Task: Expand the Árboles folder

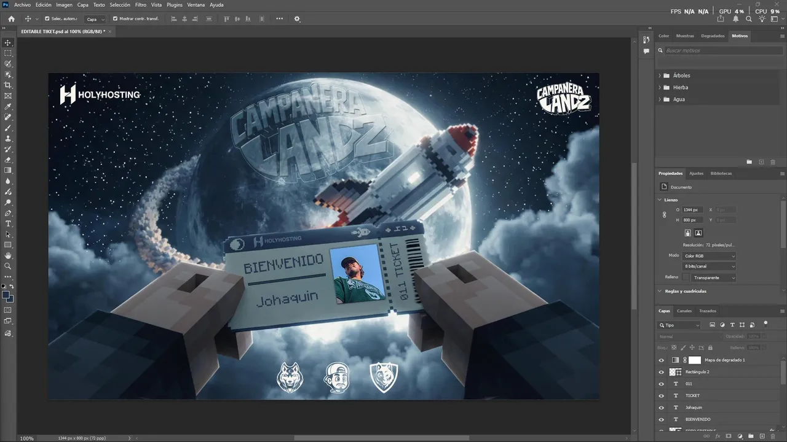Action: (660, 76)
